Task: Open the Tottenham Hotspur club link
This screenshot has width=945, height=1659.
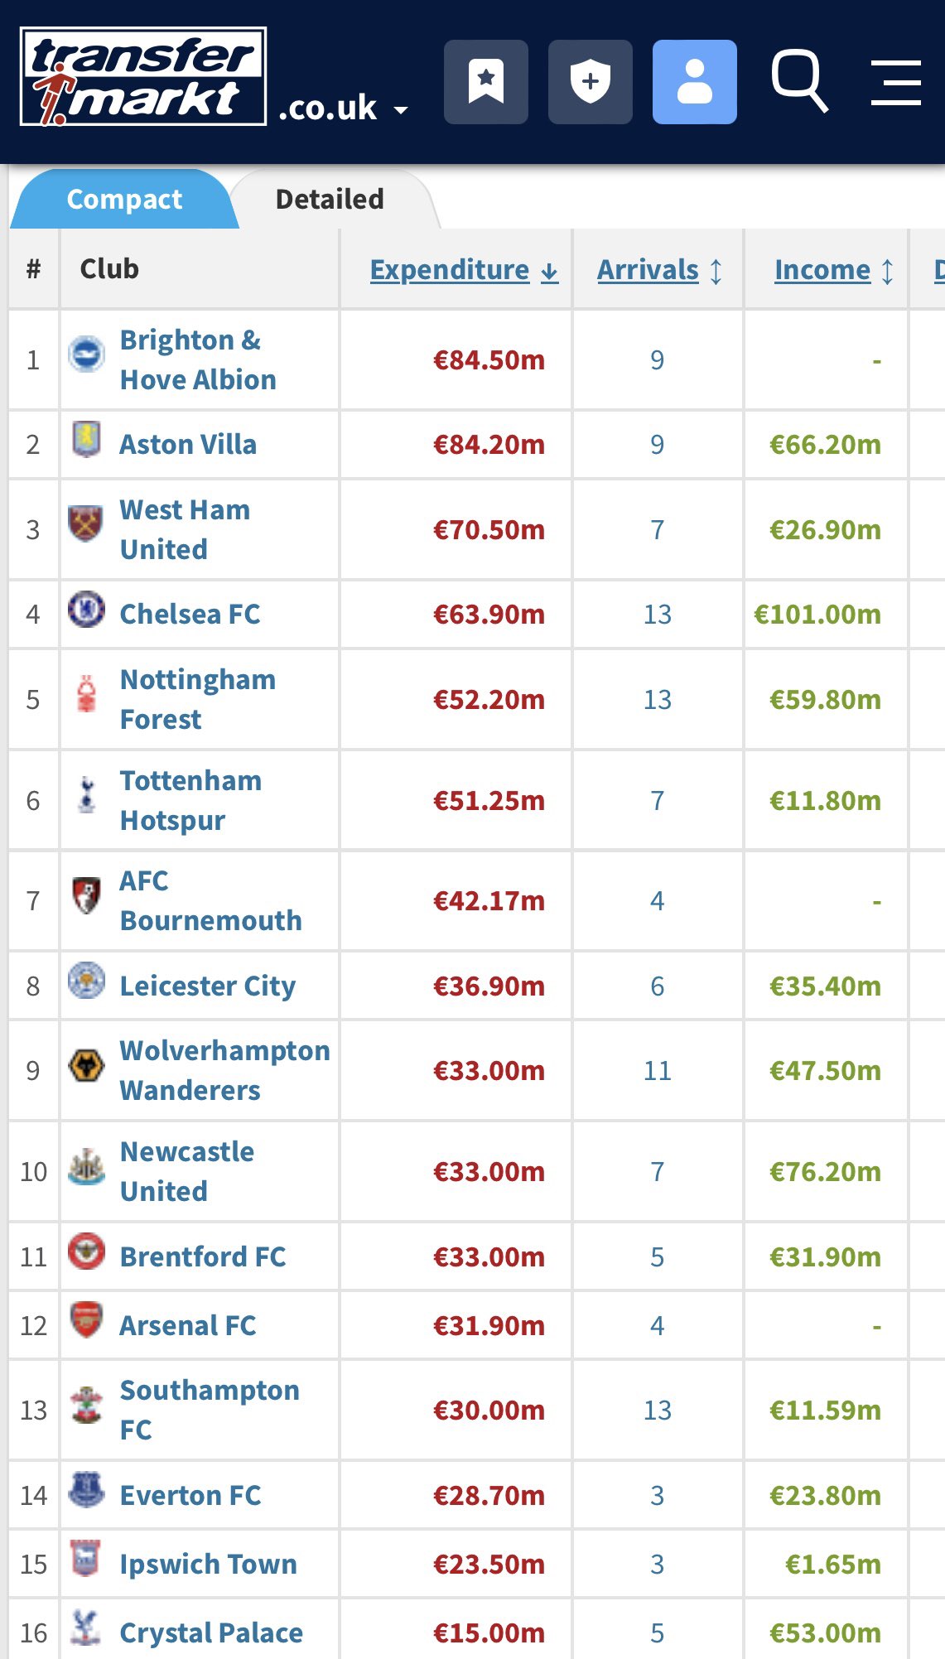Action: [190, 801]
